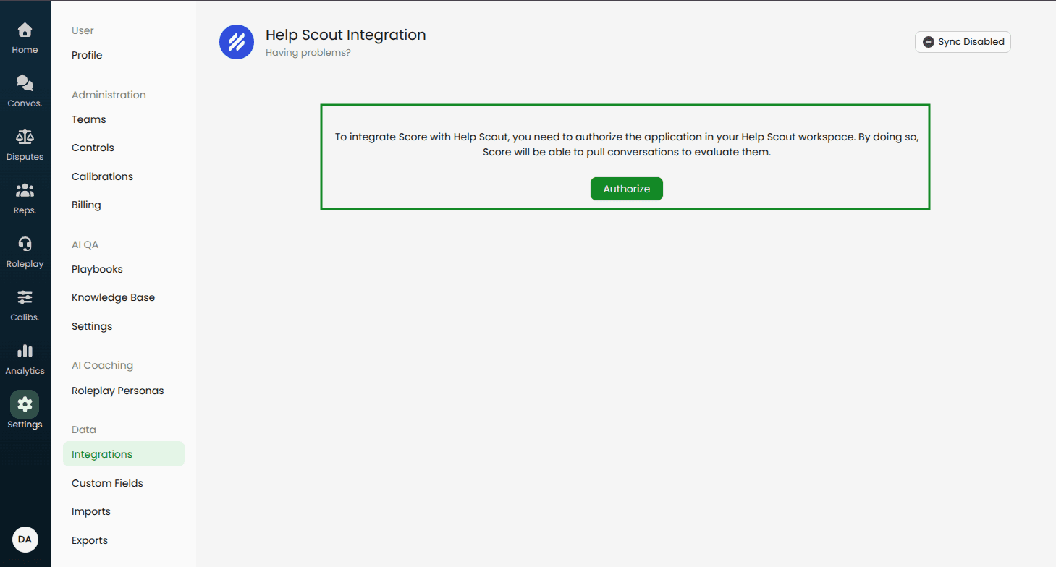
Task: Select Integrations in the Data section
Action: point(124,454)
